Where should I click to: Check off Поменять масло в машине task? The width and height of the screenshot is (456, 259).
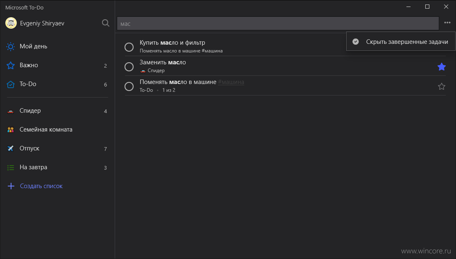pyautogui.click(x=129, y=86)
